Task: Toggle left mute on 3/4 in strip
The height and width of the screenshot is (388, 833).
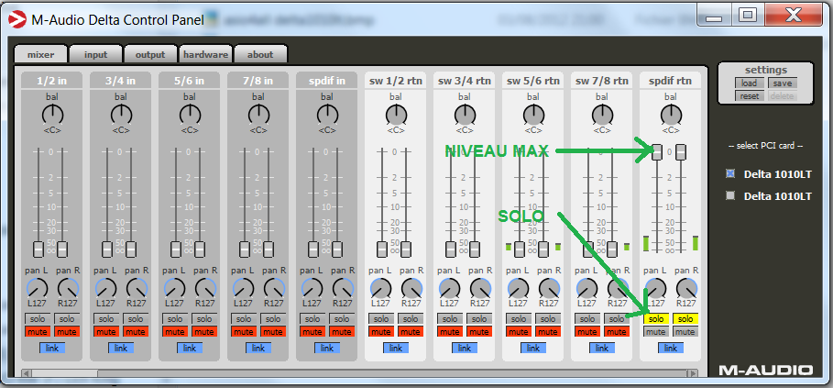Action: coord(105,332)
